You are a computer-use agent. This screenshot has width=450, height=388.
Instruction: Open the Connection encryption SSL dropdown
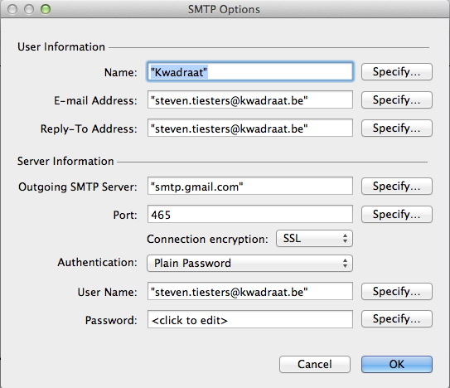(x=314, y=239)
